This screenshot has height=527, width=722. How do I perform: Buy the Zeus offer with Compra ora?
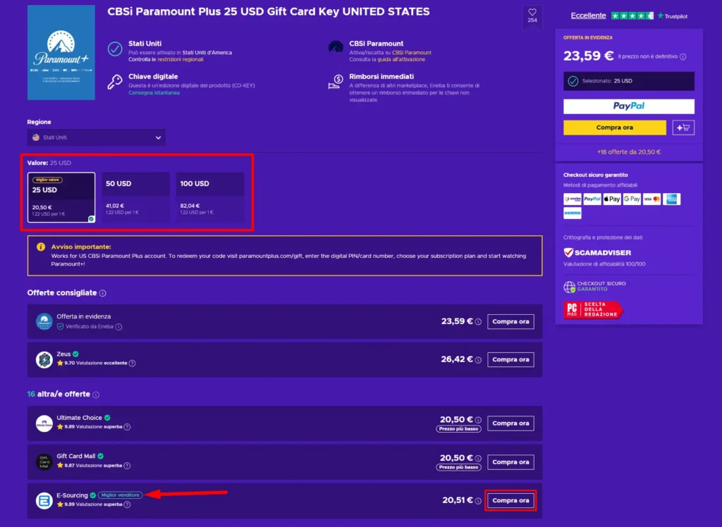pyautogui.click(x=510, y=359)
